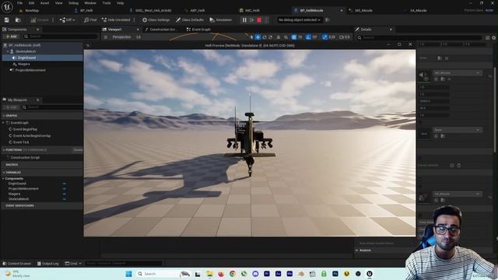This screenshot has height=280, width=498.
Task: Click the Details panel search field
Action: point(419,37)
